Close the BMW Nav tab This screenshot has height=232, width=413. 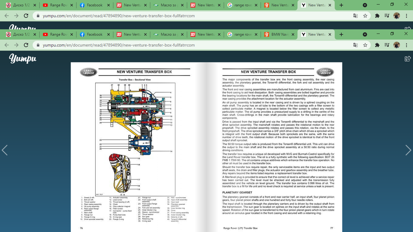point(292,35)
